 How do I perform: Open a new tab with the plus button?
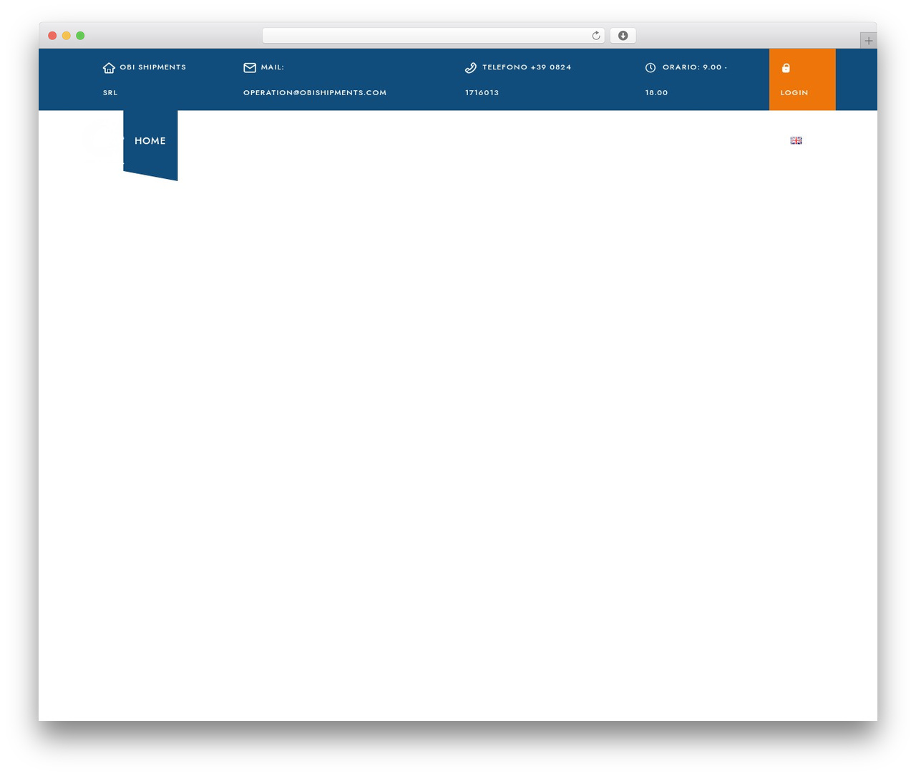coord(868,41)
